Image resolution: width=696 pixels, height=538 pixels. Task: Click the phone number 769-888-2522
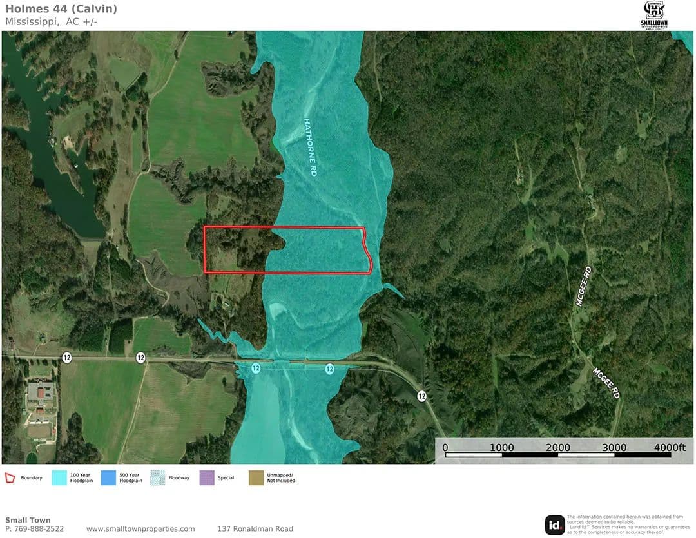[x=34, y=529]
